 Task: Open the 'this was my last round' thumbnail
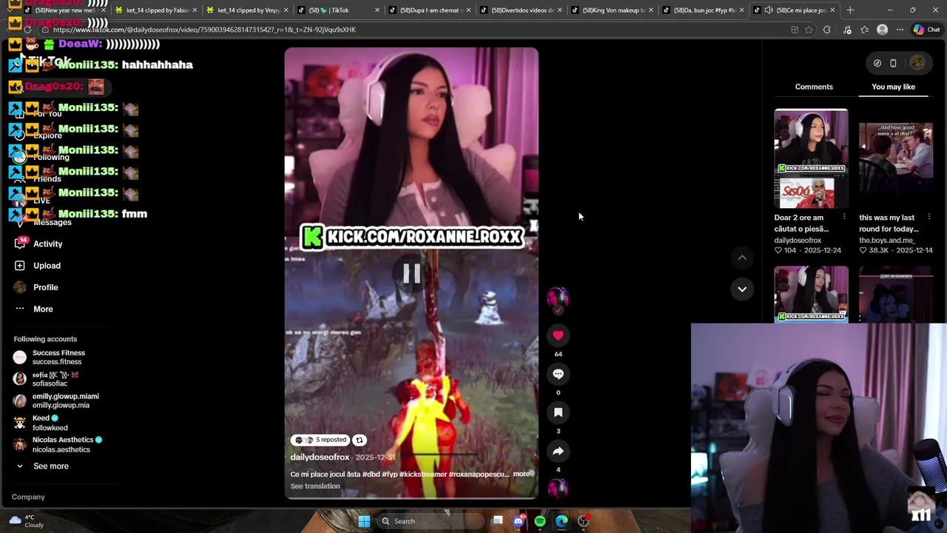[896, 158]
